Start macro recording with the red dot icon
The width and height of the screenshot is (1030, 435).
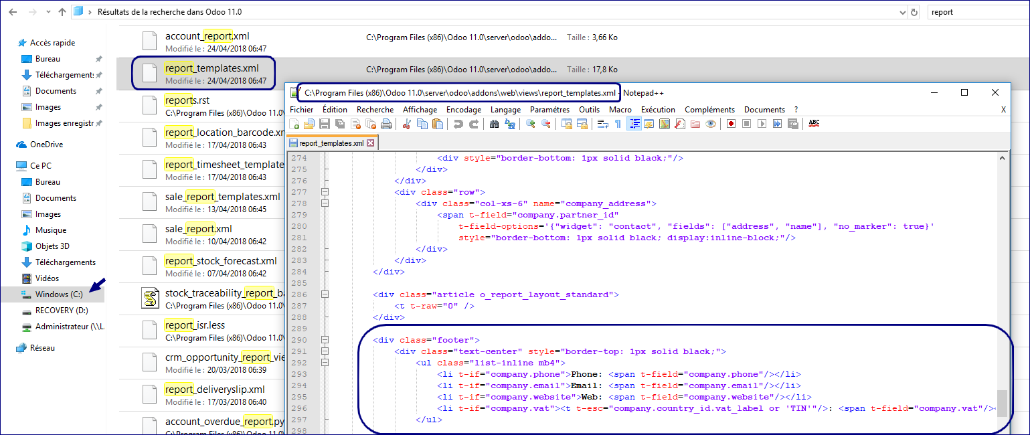click(x=731, y=124)
